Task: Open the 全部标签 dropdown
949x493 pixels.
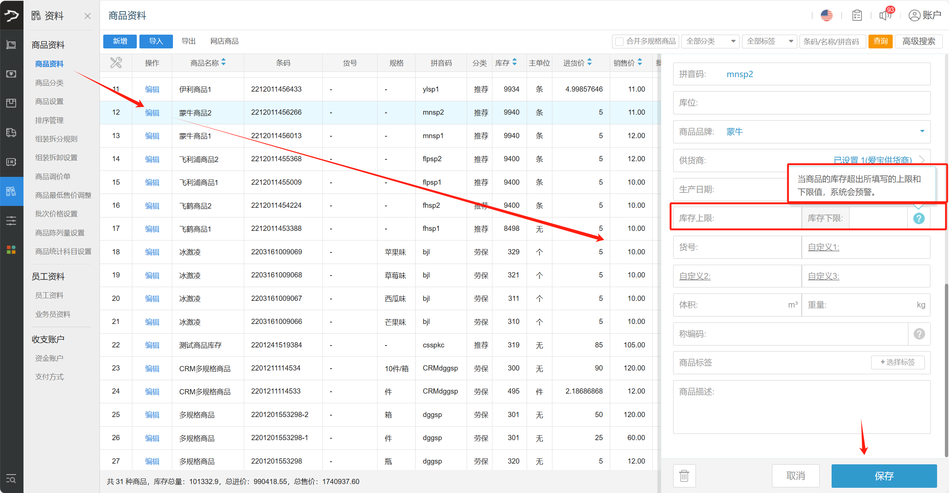Action: click(x=769, y=41)
